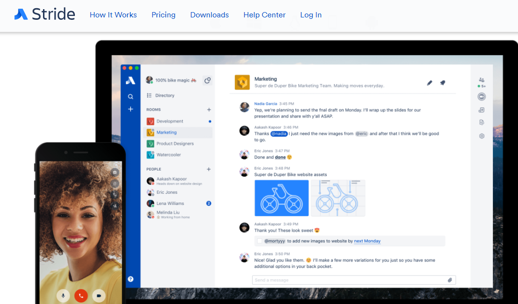Click Aakash Kapoor's avatar at 3:46 PM
The image size is (518, 304).
(x=245, y=130)
